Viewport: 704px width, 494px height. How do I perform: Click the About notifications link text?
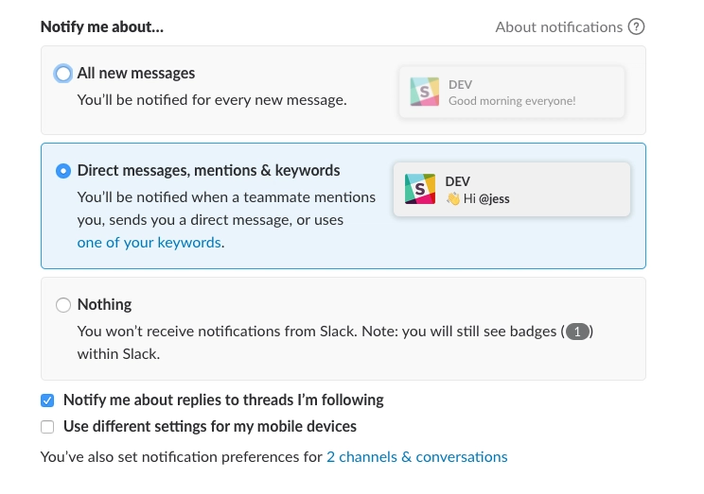[x=558, y=26]
